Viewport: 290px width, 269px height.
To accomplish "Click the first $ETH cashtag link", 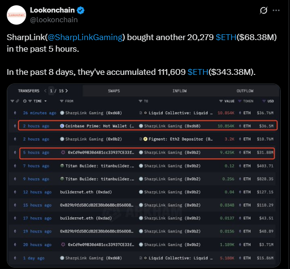I will [226, 38].
